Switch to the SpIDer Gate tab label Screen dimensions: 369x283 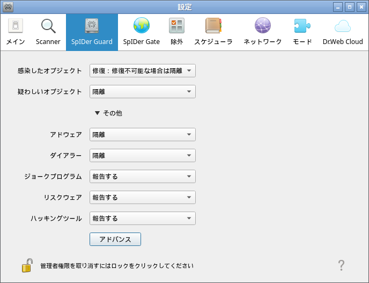(142, 42)
